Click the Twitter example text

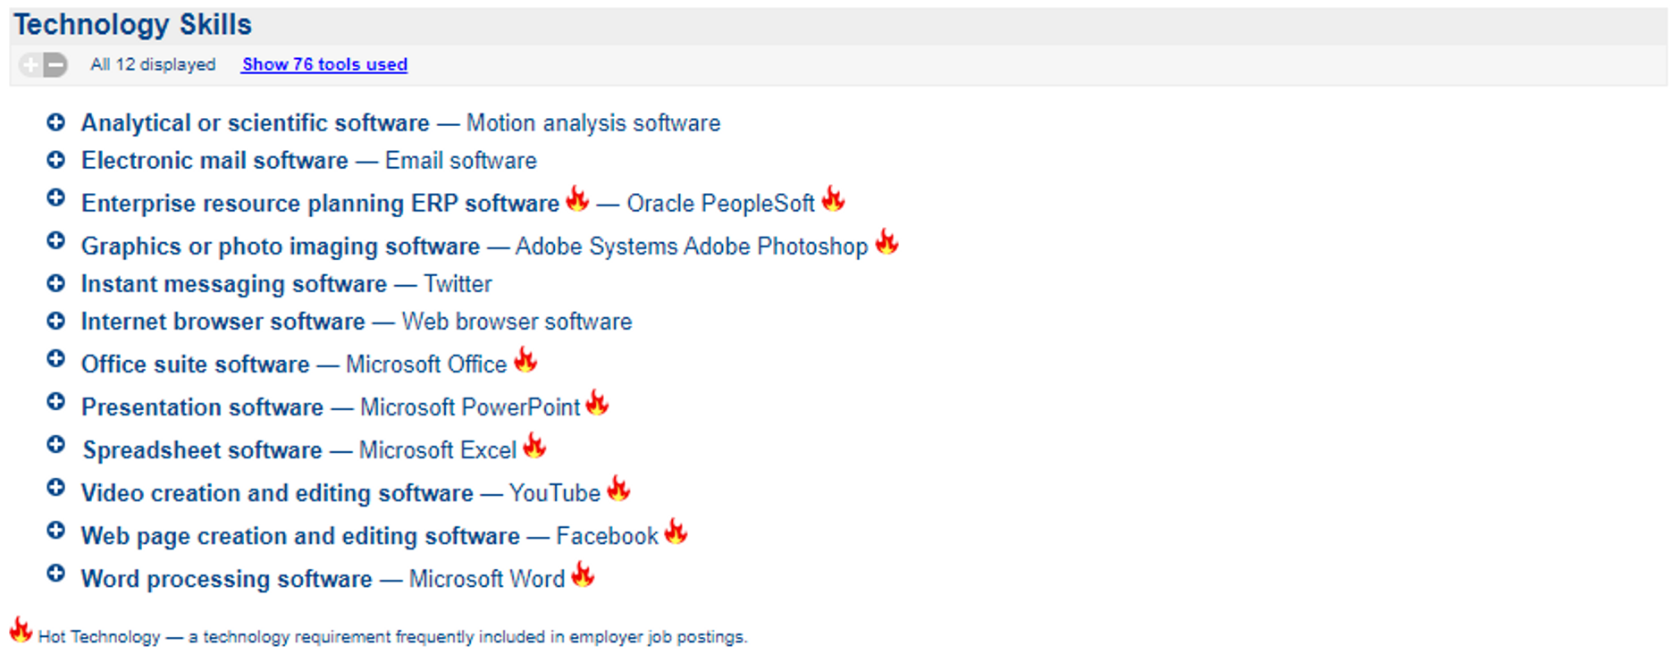click(x=458, y=284)
